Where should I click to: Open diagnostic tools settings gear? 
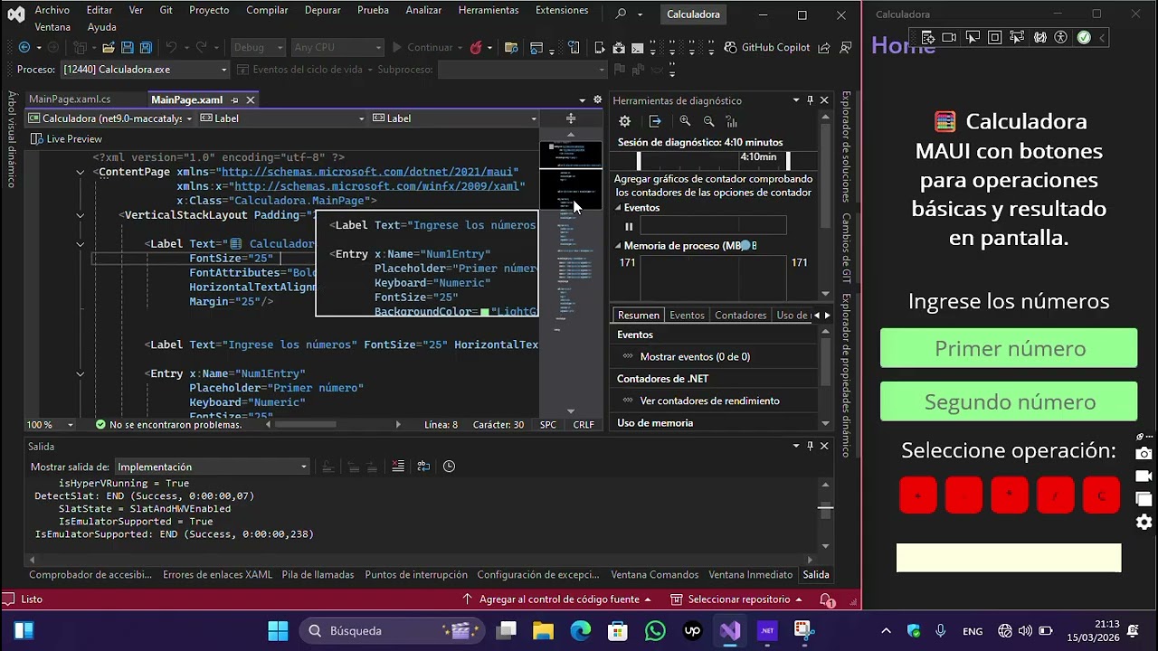624,121
